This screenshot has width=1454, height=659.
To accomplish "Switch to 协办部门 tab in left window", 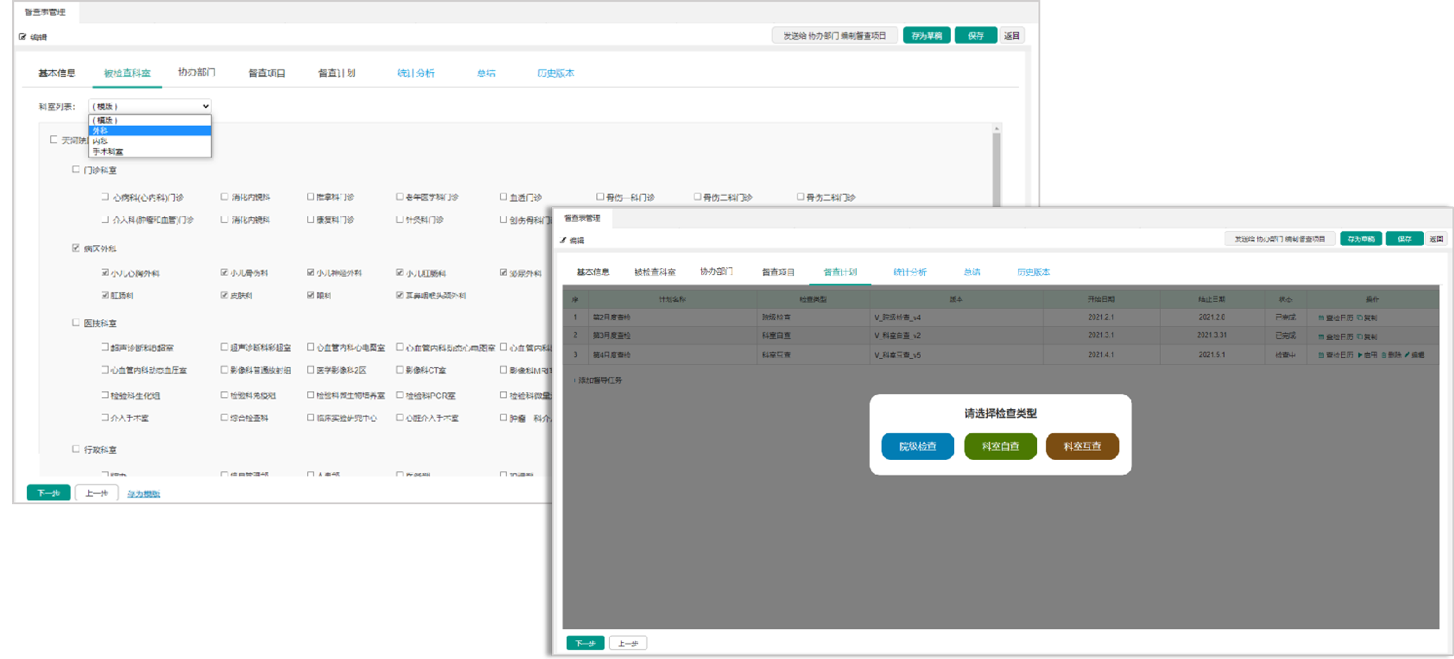I will (196, 72).
